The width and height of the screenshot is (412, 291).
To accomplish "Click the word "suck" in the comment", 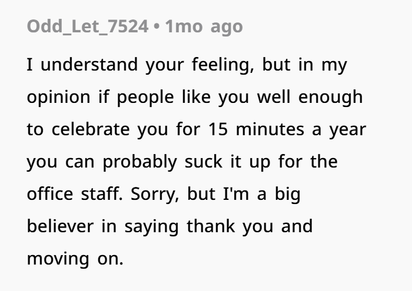I will tap(204, 162).
